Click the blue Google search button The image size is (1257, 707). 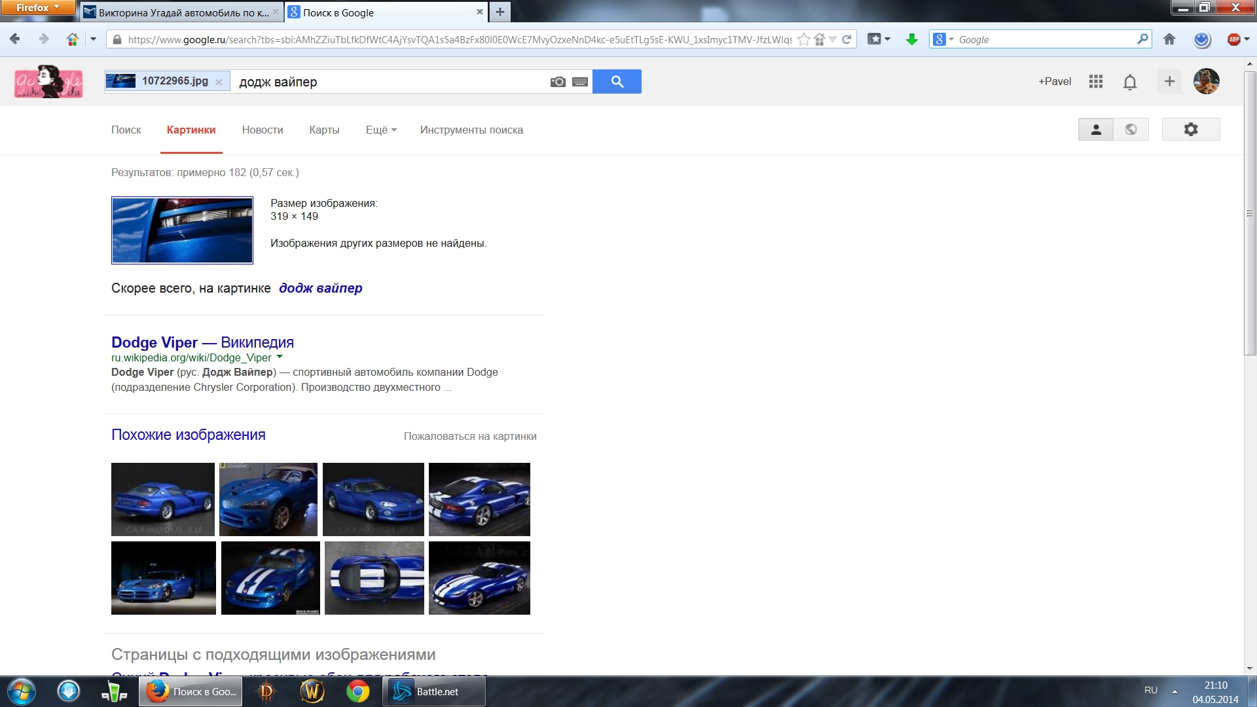617,82
